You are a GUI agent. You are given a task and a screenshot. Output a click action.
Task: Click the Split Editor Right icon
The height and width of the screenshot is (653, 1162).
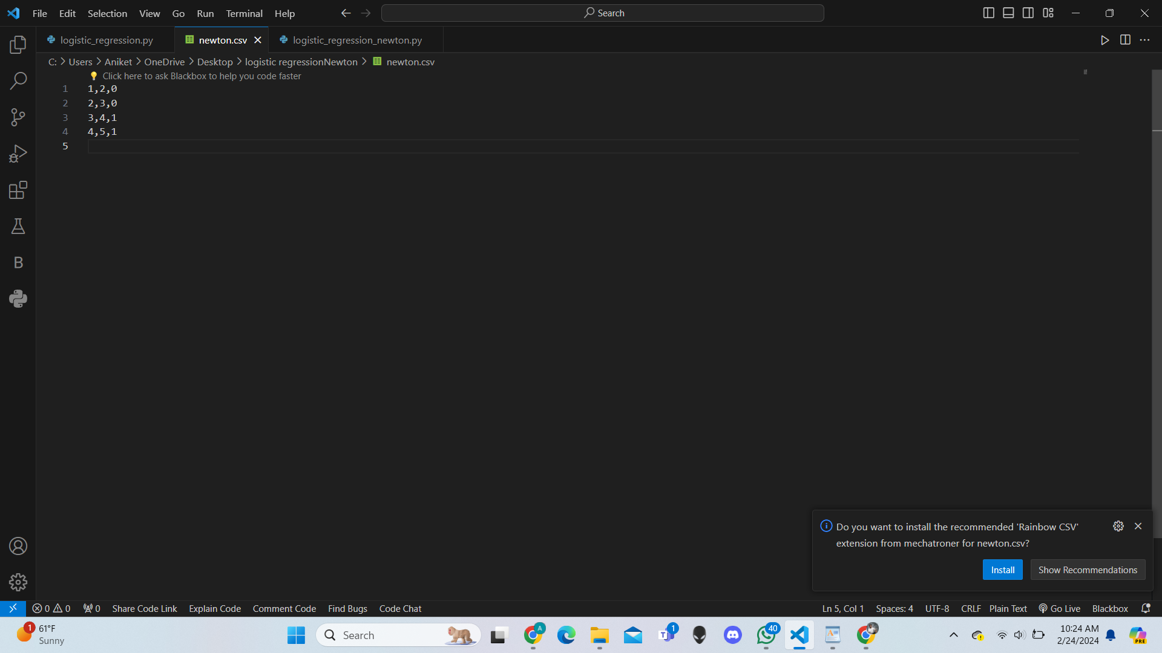point(1125,40)
